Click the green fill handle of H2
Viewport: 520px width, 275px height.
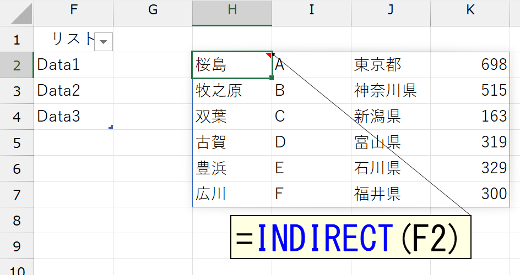point(272,78)
